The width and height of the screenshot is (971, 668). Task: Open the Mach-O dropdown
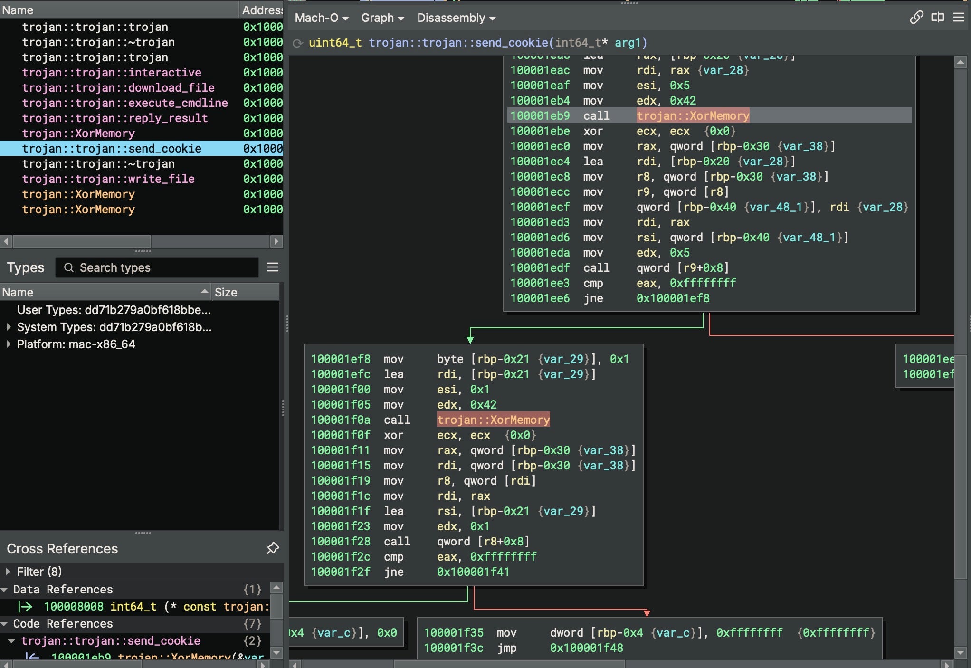(x=322, y=18)
